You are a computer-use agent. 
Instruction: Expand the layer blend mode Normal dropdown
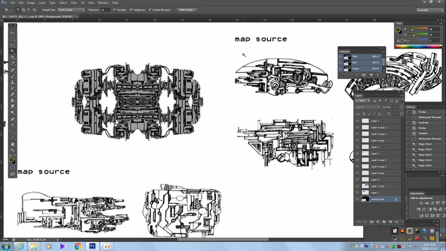pyautogui.click(x=367, y=107)
